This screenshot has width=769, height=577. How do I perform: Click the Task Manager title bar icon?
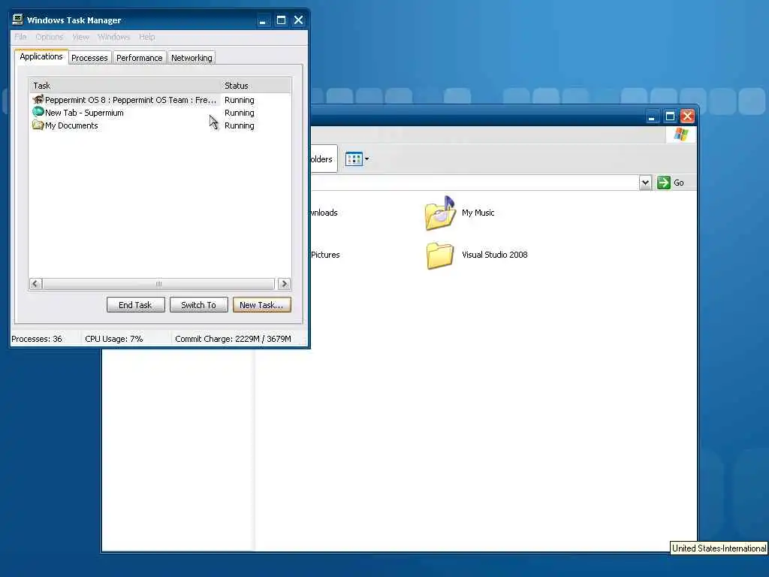point(18,20)
